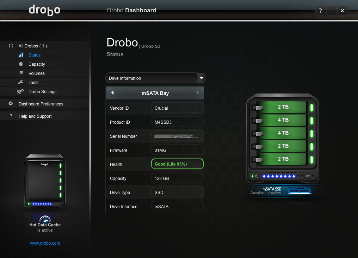Click the Hot Data Cache label
Screen dimensions: 358x258
pos(45,225)
